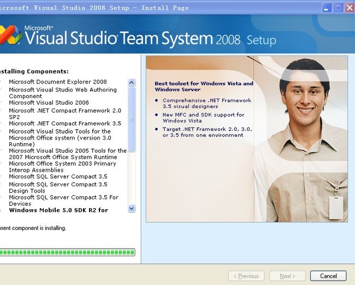Click the scroll up arrow of components list
Image resolution: width=355 pixels, height=285 pixels.
click(x=132, y=82)
